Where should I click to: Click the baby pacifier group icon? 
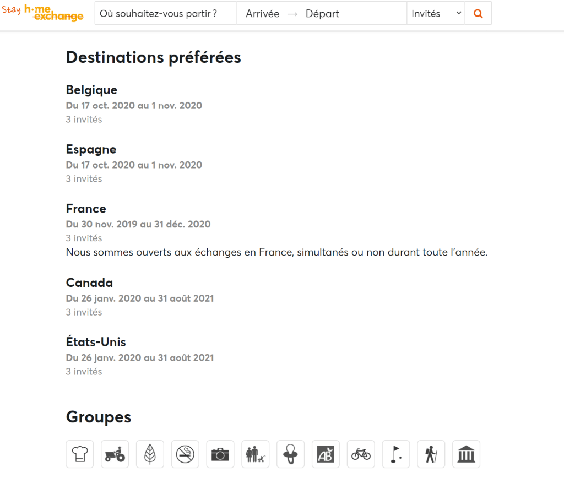tap(290, 454)
